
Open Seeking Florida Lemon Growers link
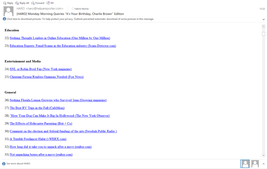pos(58,100)
